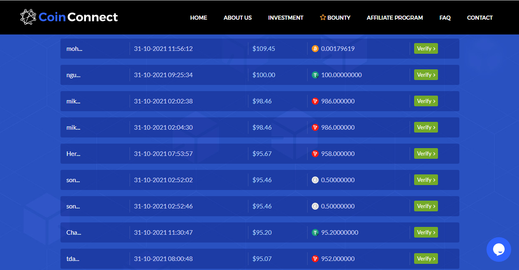This screenshot has width=519, height=270.
Task: Click timestamp 31-10-2021 08:00:48
Action: (163, 259)
